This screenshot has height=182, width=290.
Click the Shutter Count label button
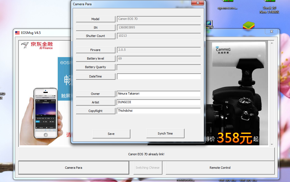point(96,36)
